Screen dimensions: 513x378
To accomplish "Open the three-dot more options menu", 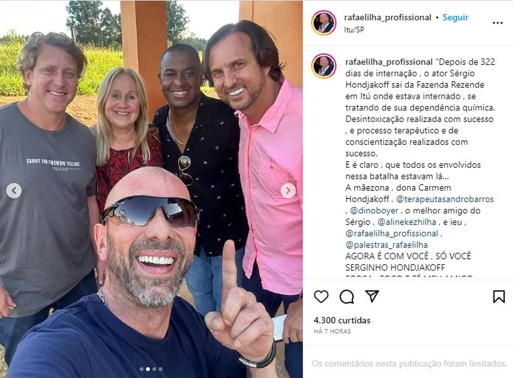I will (x=497, y=22).
